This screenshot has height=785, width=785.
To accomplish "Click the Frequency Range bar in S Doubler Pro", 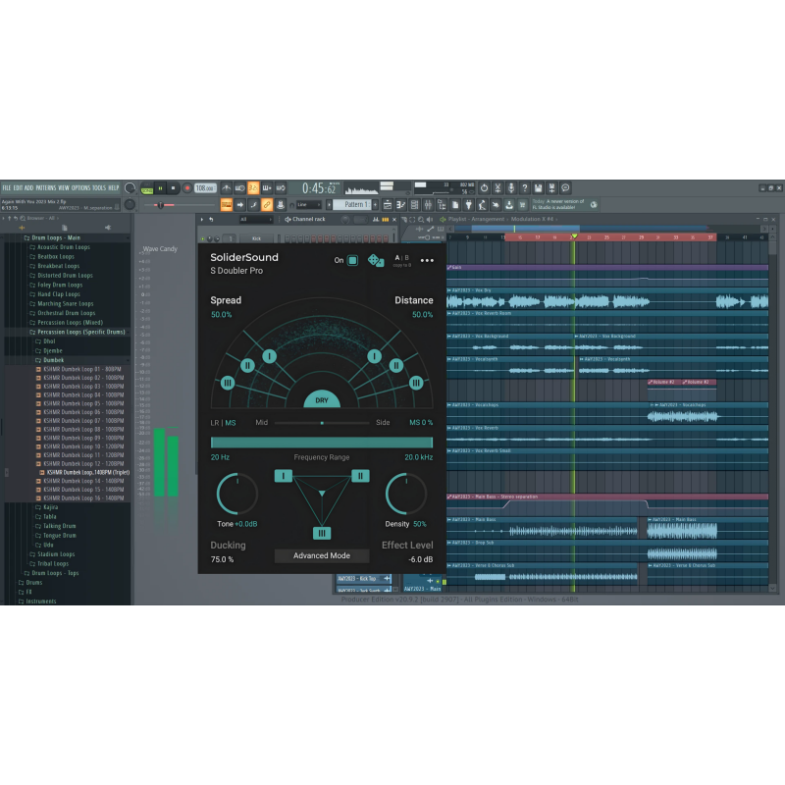I will tap(322, 443).
